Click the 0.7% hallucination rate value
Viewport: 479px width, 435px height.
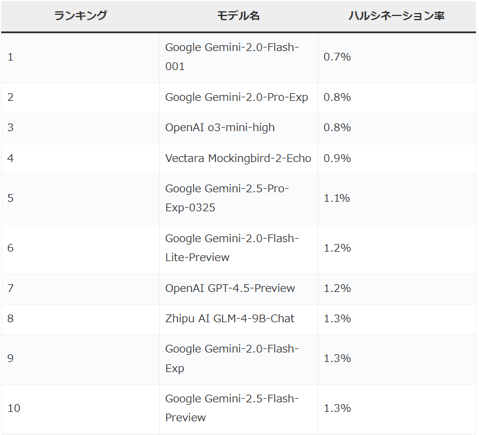click(x=337, y=57)
